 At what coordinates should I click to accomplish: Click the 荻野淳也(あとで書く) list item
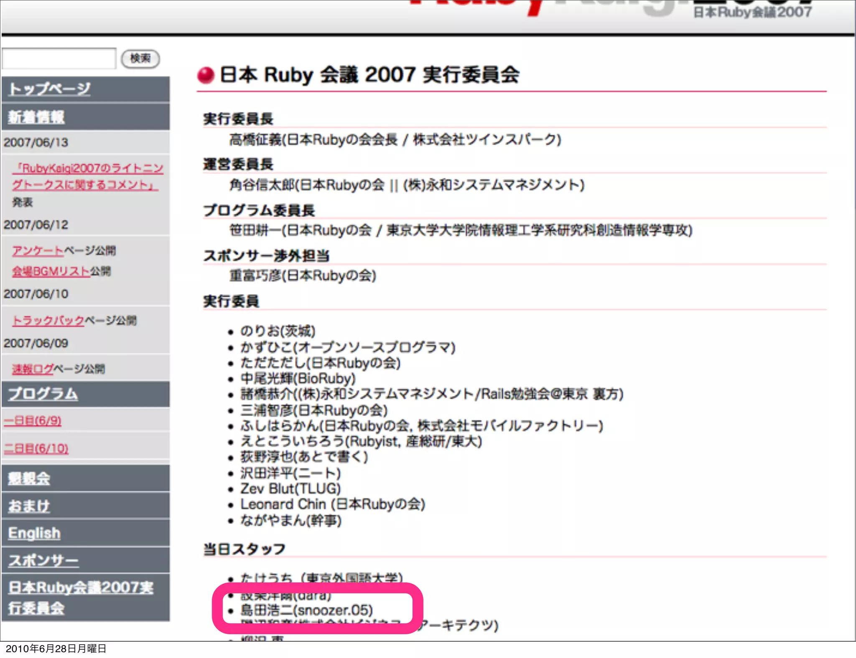click(304, 457)
